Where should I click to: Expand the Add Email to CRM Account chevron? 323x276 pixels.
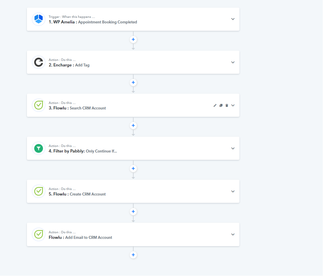pos(233,234)
